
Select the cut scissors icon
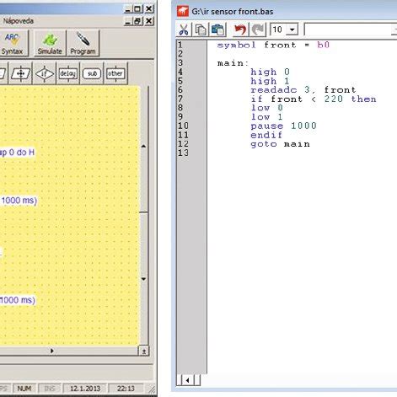coord(184,30)
